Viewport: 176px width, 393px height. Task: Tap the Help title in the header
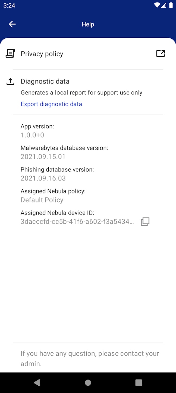click(88, 24)
